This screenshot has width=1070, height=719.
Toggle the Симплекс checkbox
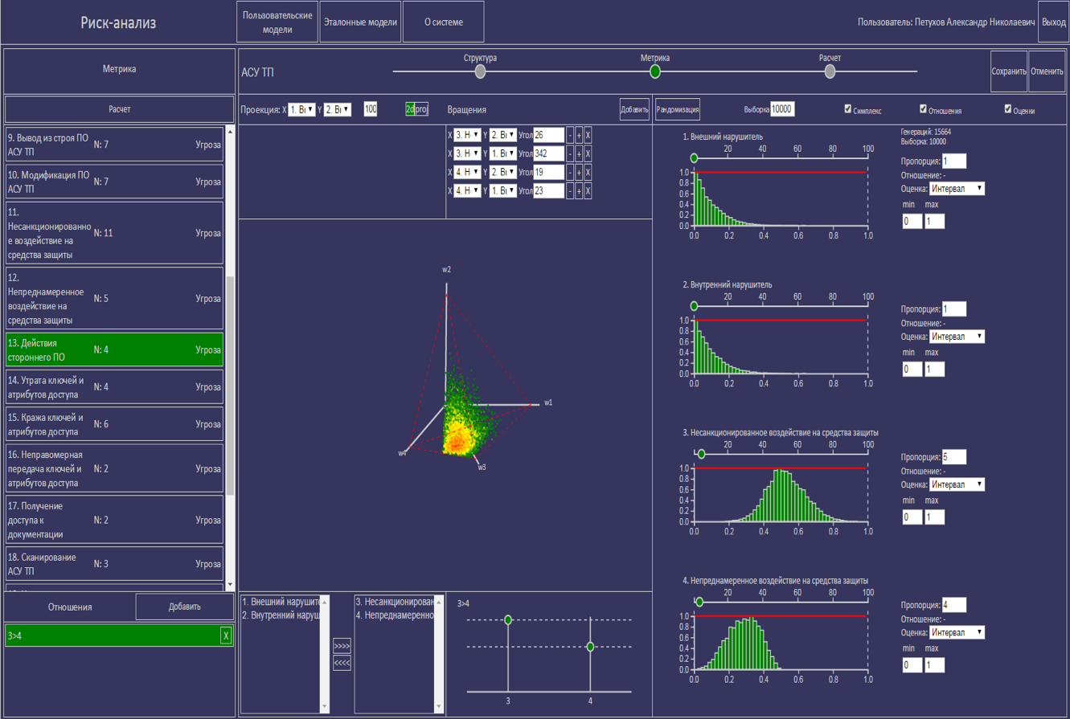coord(848,109)
